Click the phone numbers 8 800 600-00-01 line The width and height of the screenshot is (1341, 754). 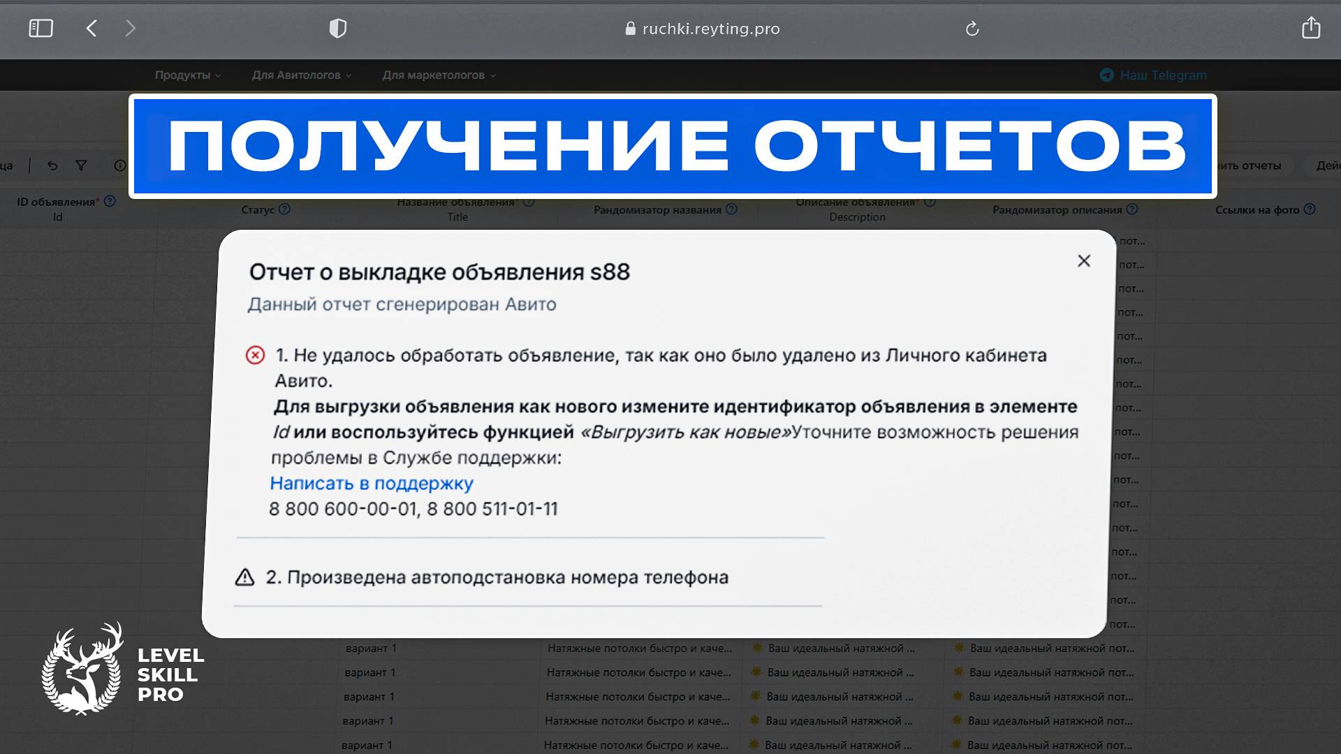(413, 509)
